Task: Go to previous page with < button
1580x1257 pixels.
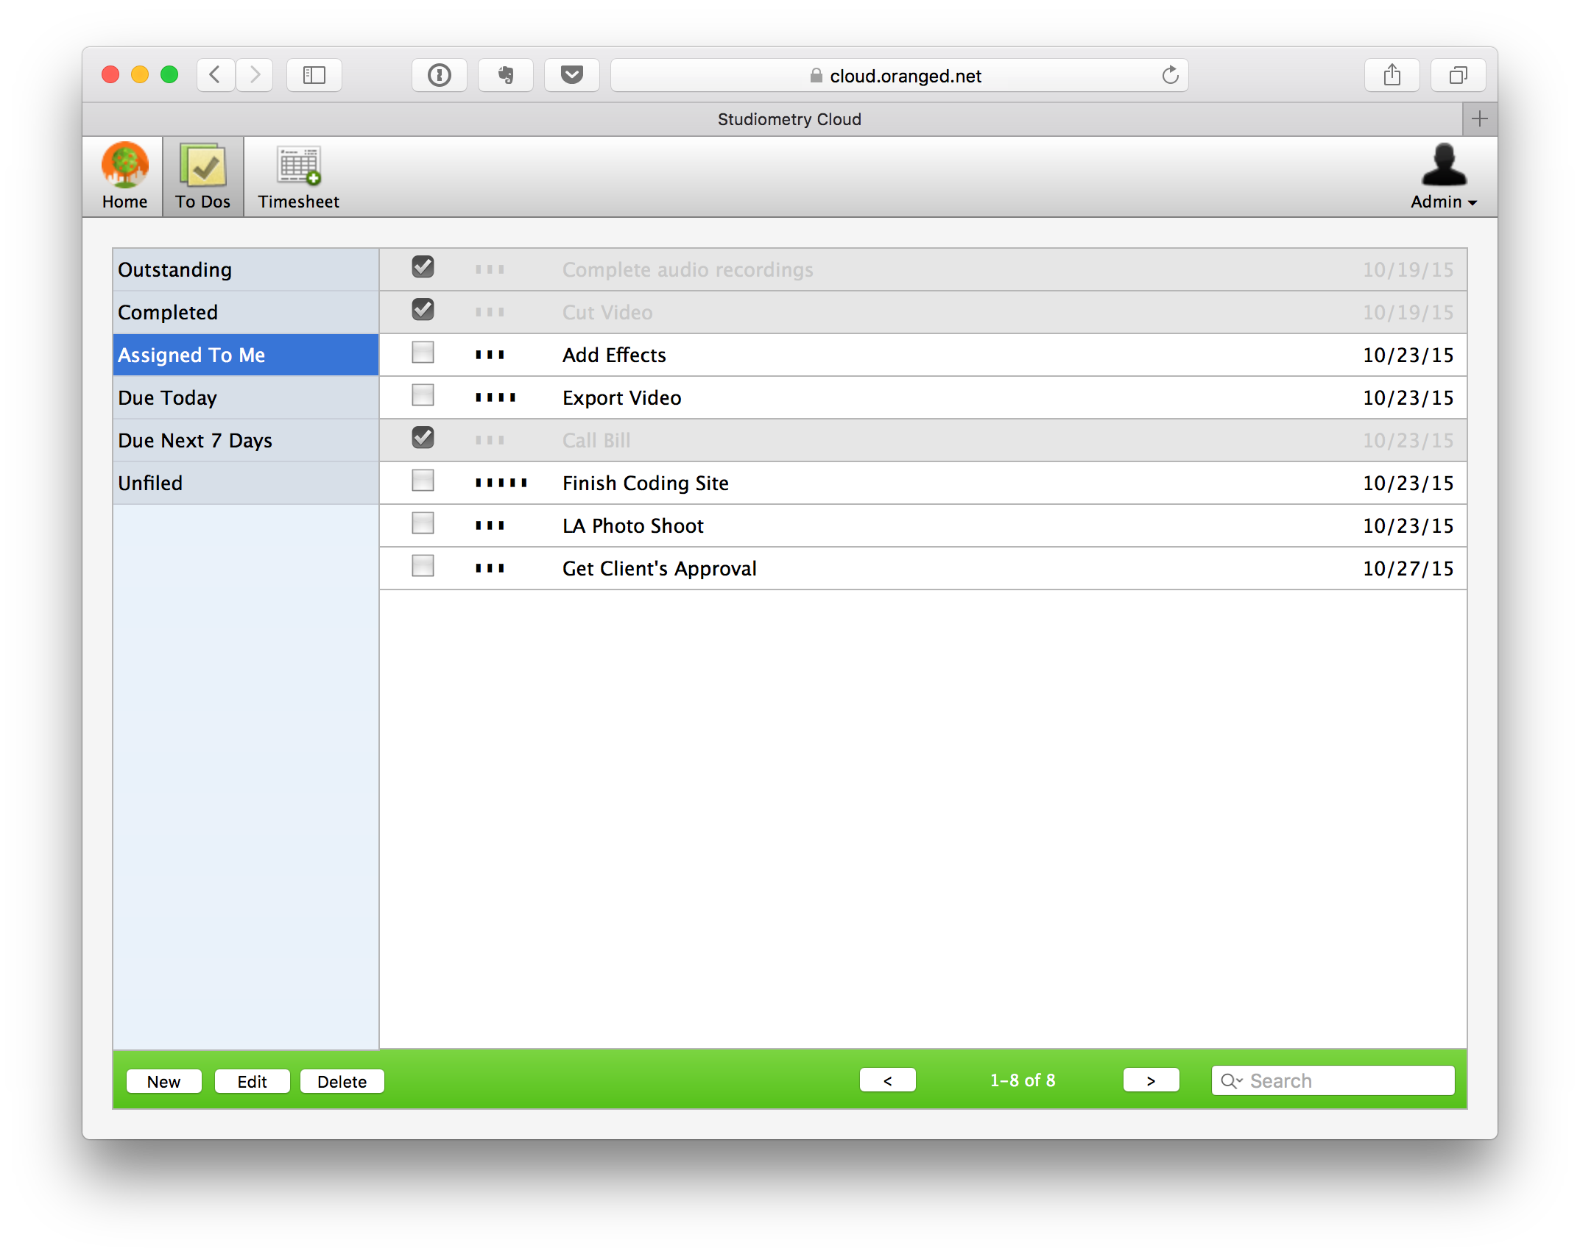Action: [x=887, y=1080]
